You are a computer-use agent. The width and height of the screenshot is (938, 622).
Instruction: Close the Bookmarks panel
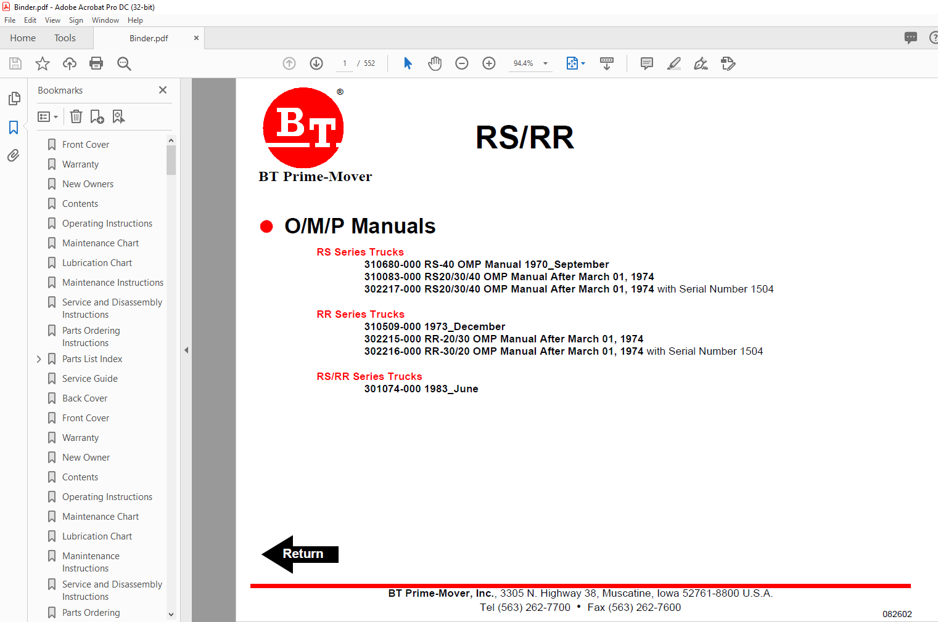coord(163,90)
